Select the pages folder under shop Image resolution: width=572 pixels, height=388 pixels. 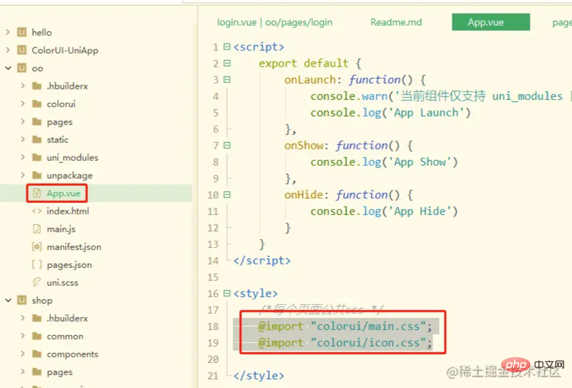click(x=59, y=372)
